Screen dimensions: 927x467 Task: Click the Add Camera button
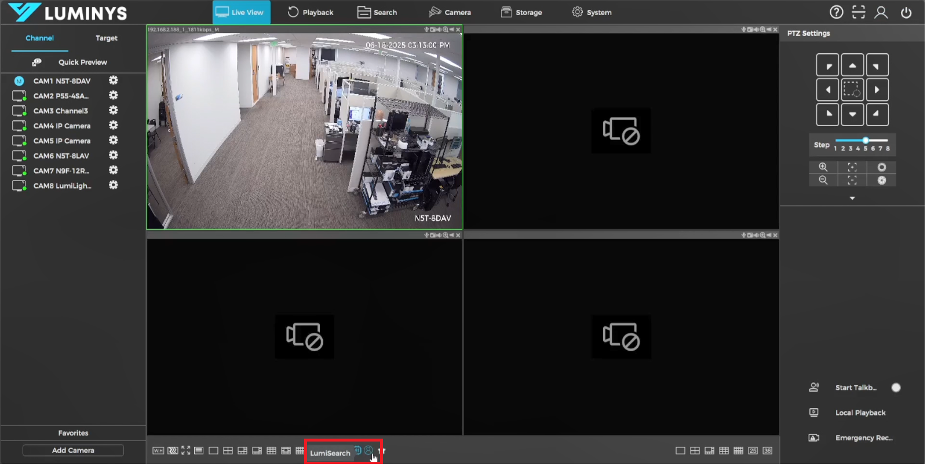[x=73, y=450]
